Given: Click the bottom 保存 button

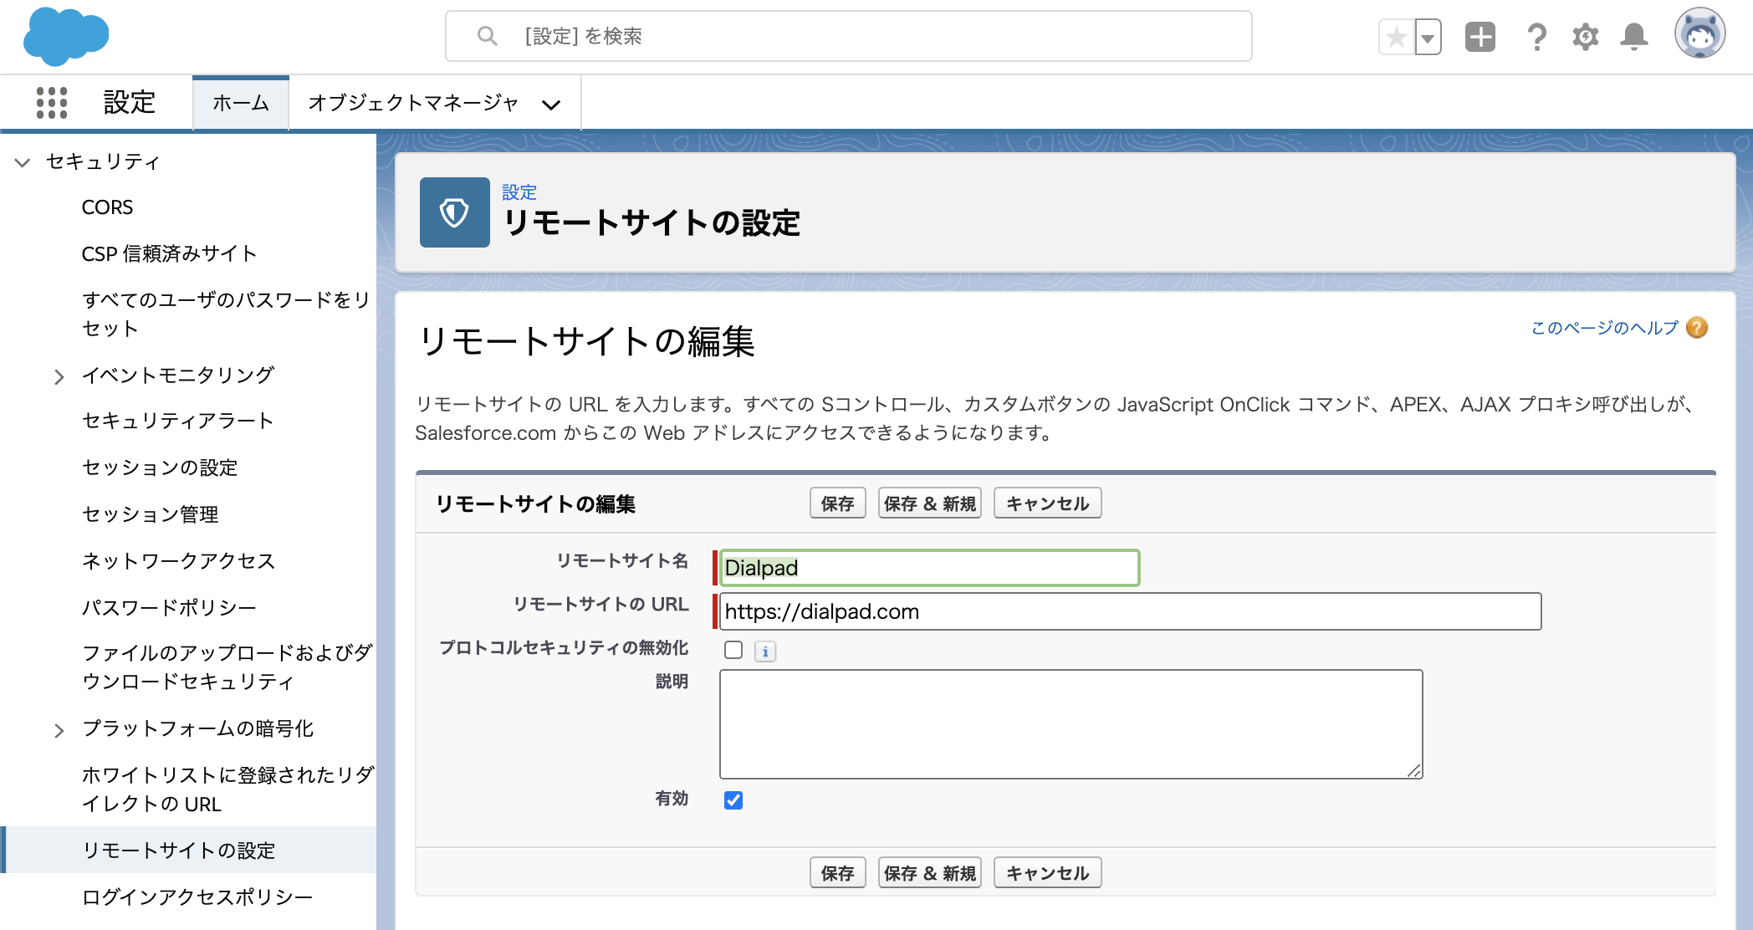Looking at the screenshot, I should (x=837, y=873).
